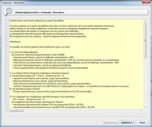The height and width of the screenshot is (127, 152).
Task: Click the horizontal scrollbar right arrow
Action: 142,110
